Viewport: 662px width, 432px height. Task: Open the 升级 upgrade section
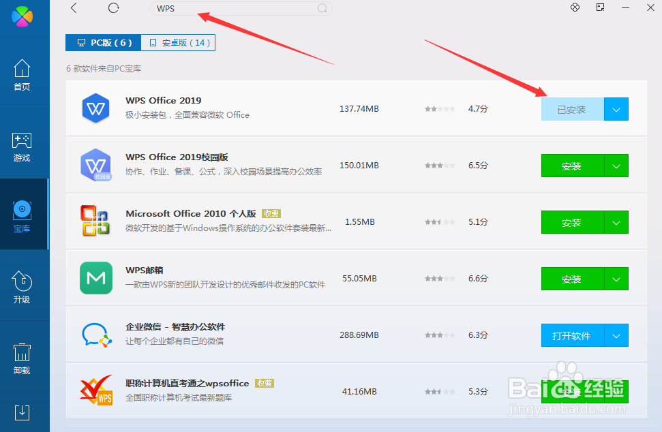tap(22, 288)
